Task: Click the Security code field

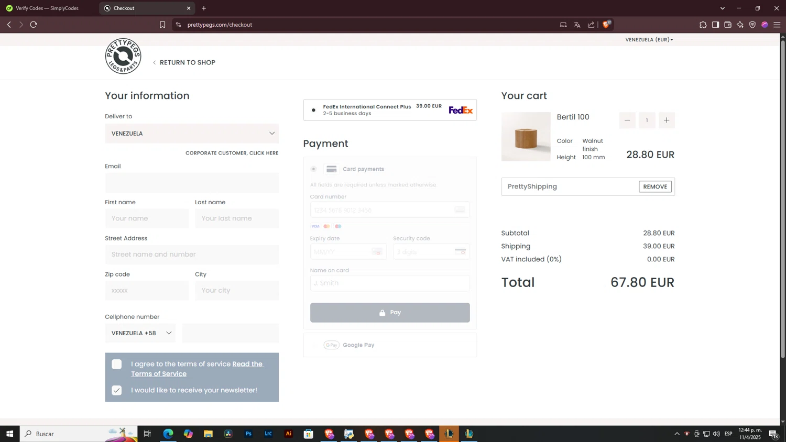Action: 432,252
